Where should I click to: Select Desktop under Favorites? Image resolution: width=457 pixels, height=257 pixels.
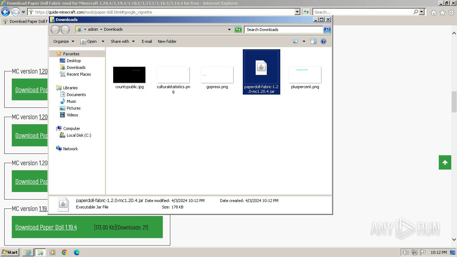[74, 61]
